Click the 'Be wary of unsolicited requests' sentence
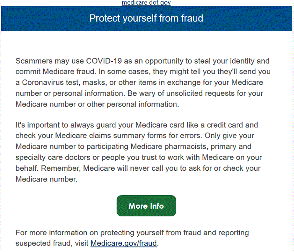This screenshot has height=252, width=294. pos(181,93)
